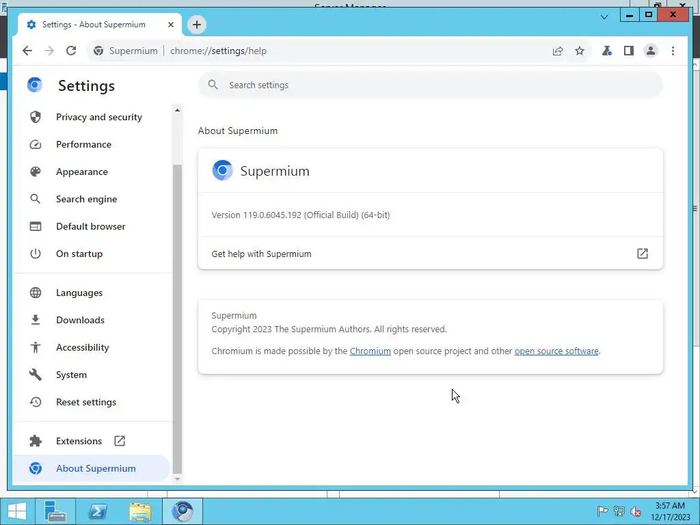
Task: Expand the tab search chevron
Action: coord(604,17)
